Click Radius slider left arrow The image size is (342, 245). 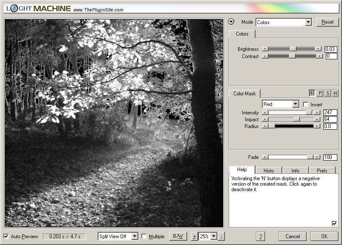(x=265, y=126)
